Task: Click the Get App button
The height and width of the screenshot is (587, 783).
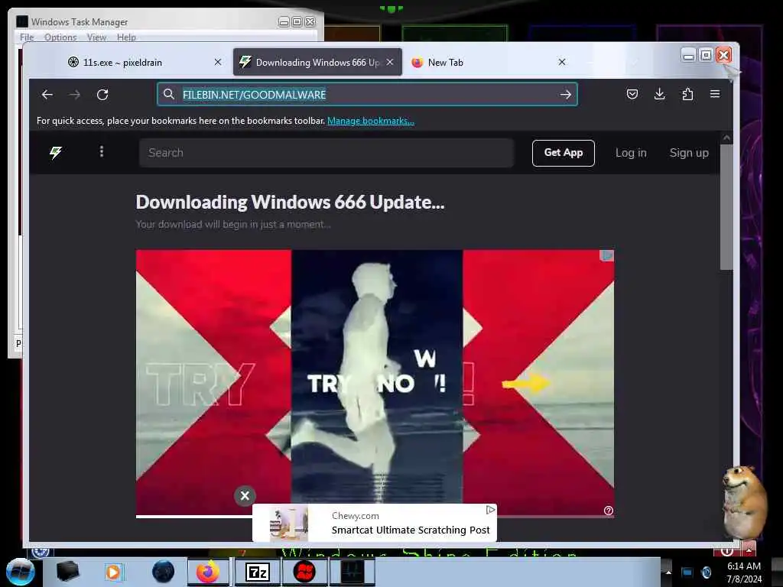Action: (564, 153)
